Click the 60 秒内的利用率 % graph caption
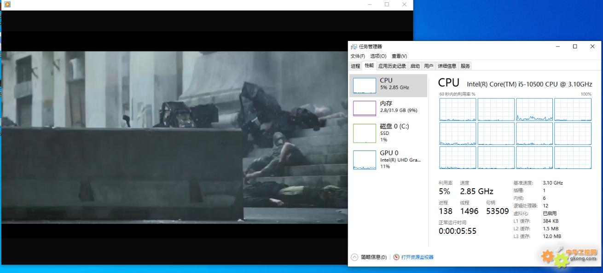Viewport: 603px width, 273px height. coord(457,94)
